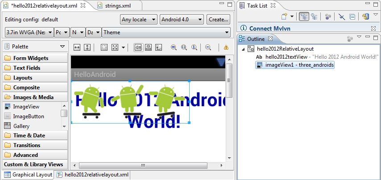Create a new task in Task List
This screenshot has height=180, width=381.
(x=285, y=16)
